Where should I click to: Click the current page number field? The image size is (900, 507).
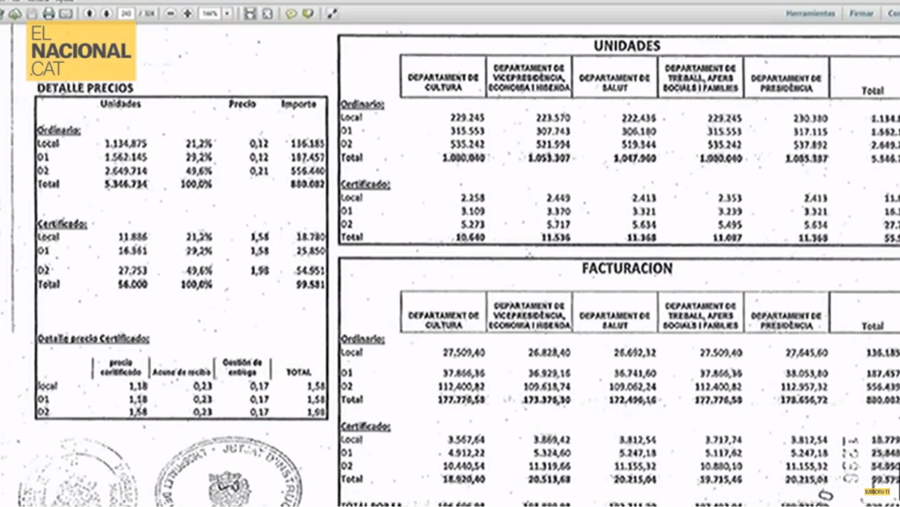coord(126,14)
